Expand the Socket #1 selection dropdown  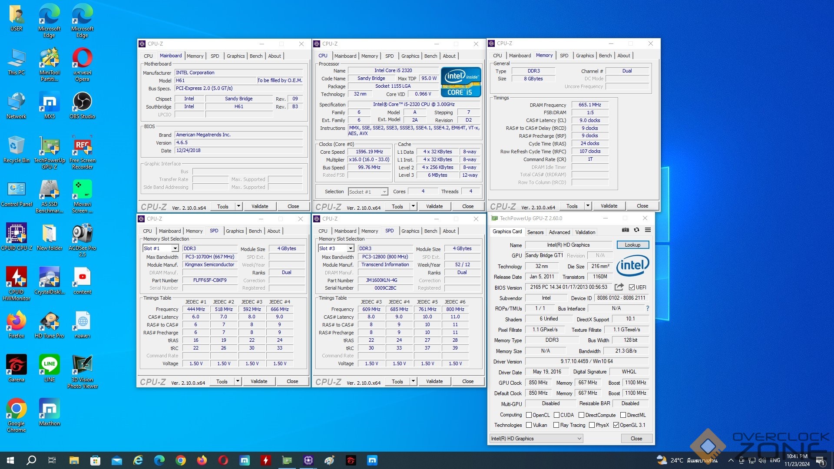[384, 192]
